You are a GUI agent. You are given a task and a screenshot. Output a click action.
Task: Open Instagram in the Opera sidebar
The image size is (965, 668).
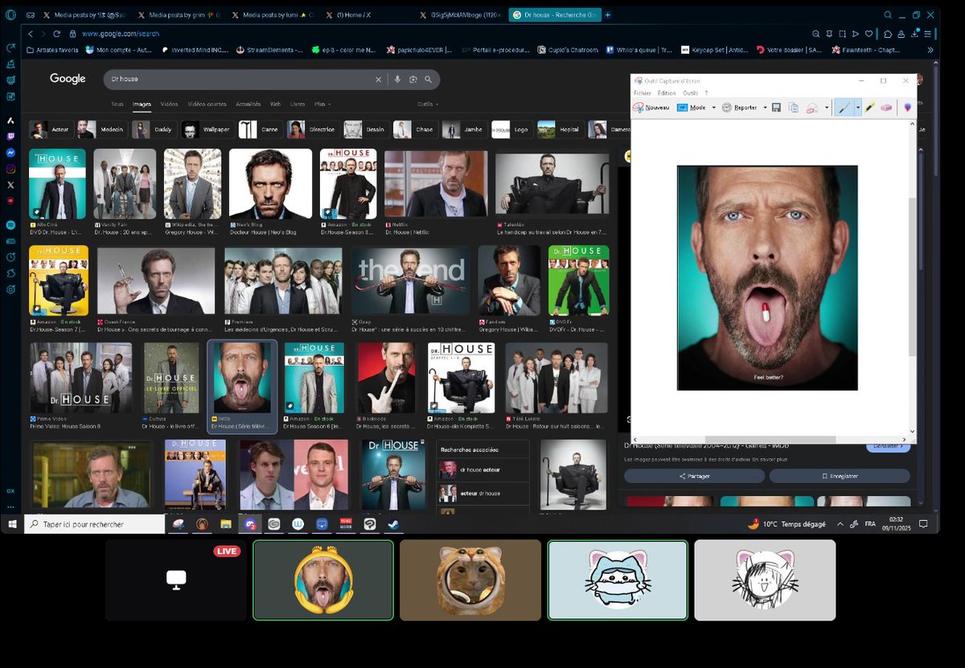click(10, 169)
